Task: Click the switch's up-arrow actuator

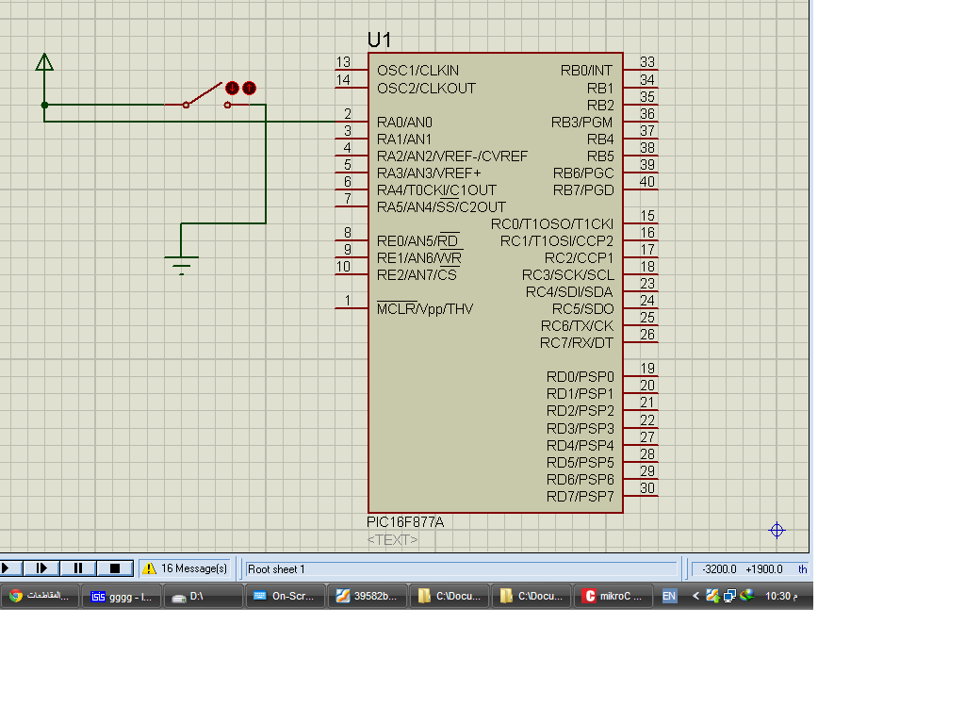Action: coord(249,88)
